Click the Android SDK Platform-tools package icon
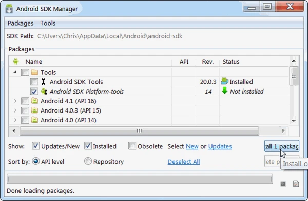 44,91
